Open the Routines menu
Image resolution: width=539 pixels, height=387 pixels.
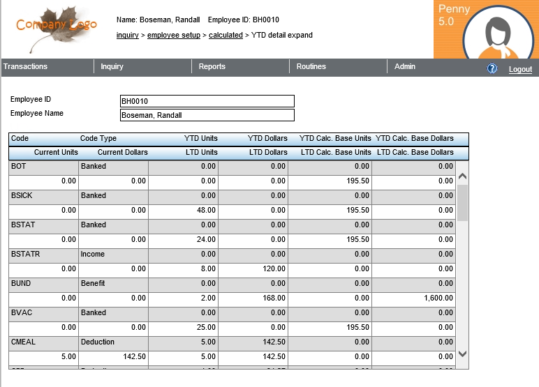(x=311, y=67)
